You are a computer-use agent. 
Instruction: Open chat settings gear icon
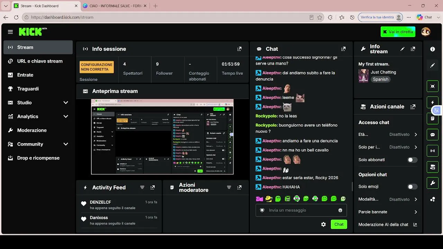[323, 224]
